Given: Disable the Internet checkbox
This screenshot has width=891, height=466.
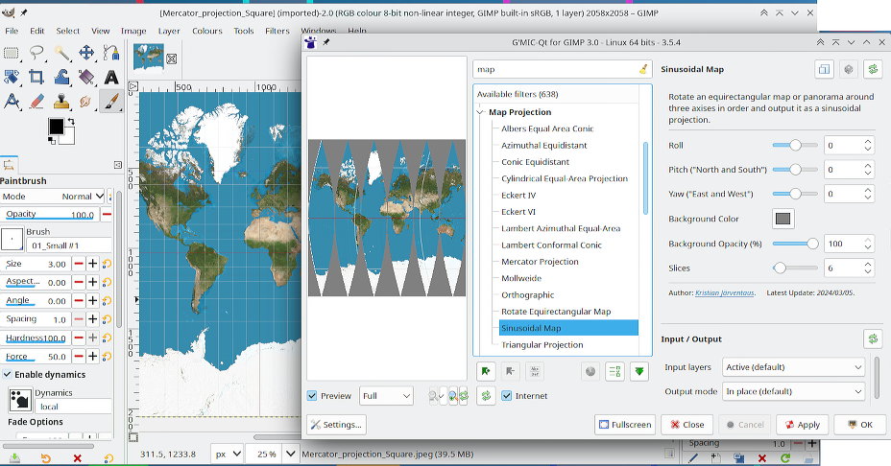Looking at the screenshot, I should tap(507, 396).
